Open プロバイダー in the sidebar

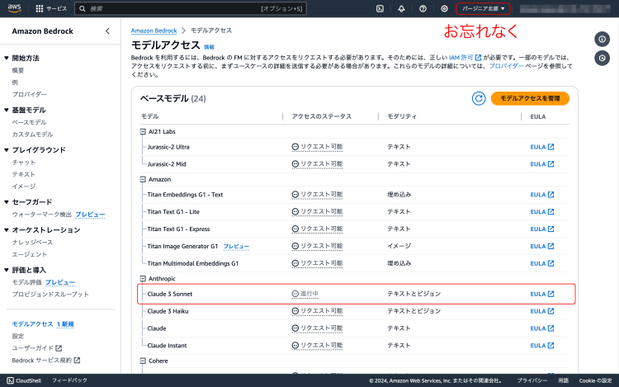coord(29,94)
